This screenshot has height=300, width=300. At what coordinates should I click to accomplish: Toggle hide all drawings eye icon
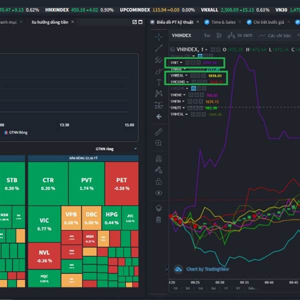[x=158, y=193]
